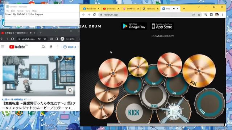Tap the small yellow SPLASH cymbal
This screenshot has height=130, width=232.
(x=138, y=66)
